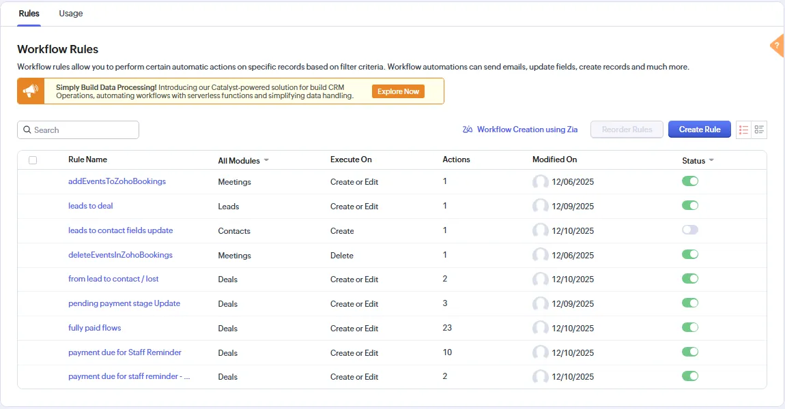Click the Explore Now button
This screenshot has height=409, width=785.
click(x=398, y=91)
